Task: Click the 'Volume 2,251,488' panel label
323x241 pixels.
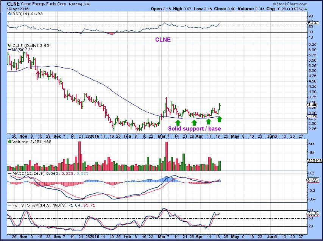Action: click(32, 141)
